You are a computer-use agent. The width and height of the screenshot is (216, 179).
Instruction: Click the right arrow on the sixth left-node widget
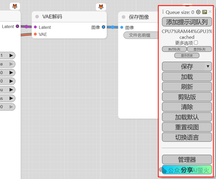click(11, 98)
